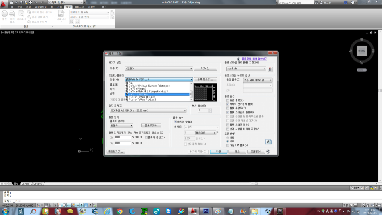Click the help question mark icon in title bar

coord(353,2)
